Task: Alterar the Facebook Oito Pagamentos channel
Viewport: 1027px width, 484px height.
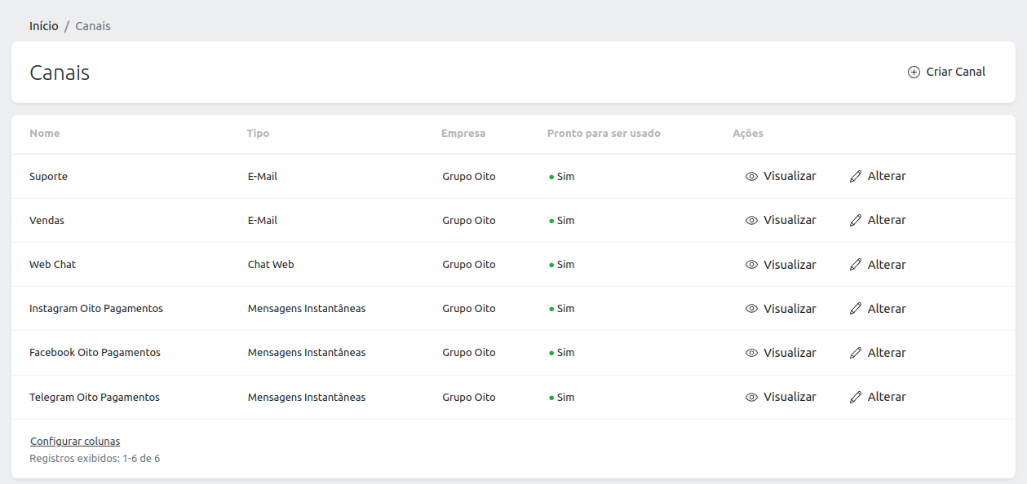Action: [x=878, y=353]
